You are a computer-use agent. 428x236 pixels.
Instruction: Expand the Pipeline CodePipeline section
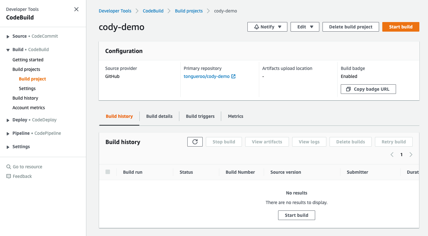click(x=8, y=133)
